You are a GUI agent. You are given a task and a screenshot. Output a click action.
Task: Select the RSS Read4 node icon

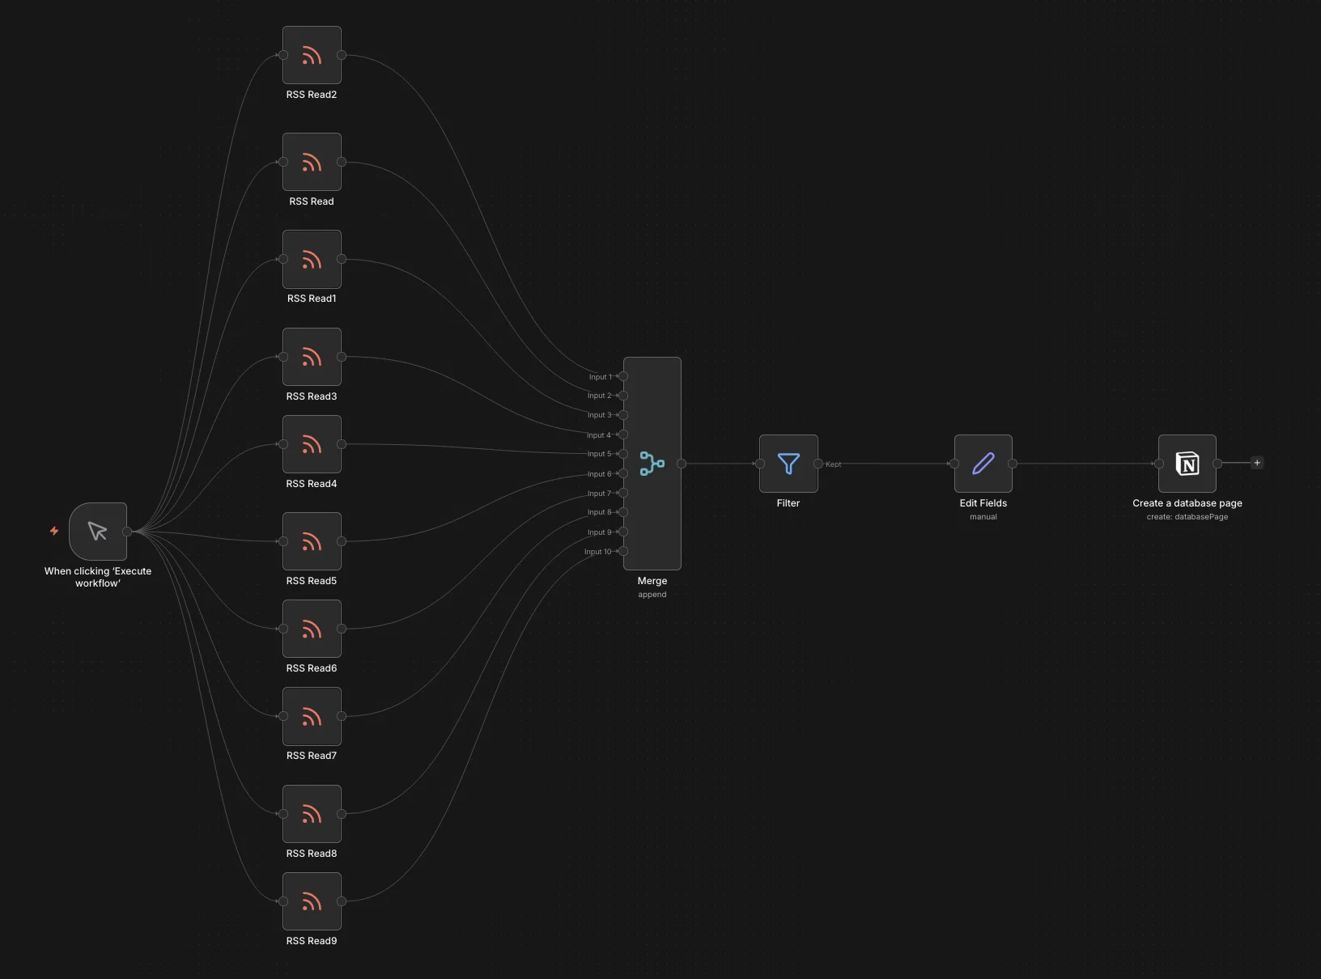312,443
